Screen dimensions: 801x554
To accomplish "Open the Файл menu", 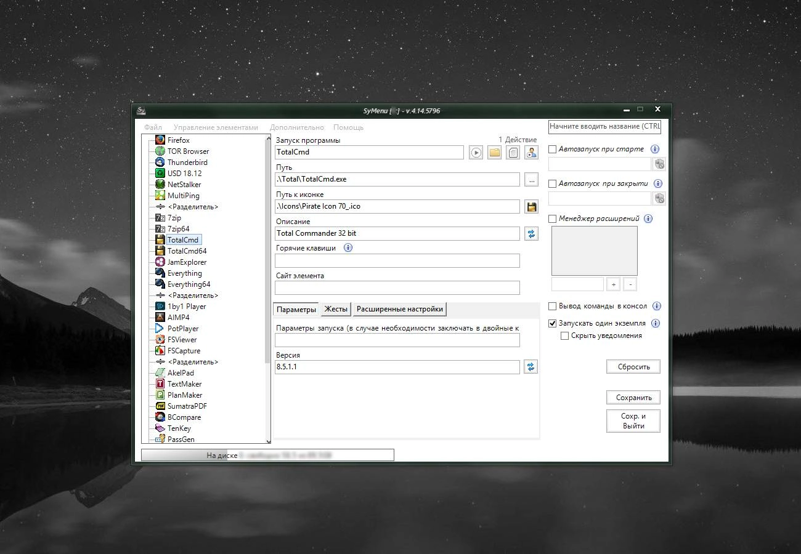I will point(153,127).
